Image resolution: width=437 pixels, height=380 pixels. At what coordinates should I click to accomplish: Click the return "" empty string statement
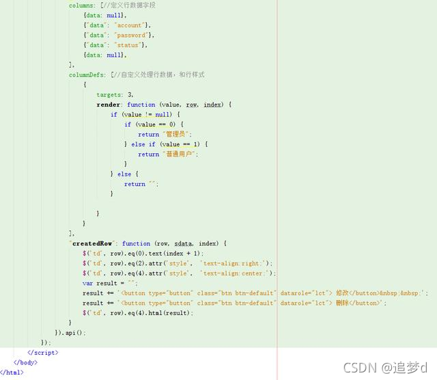(141, 184)
